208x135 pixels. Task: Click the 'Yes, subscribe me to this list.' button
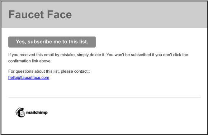[x=52, y=42]
